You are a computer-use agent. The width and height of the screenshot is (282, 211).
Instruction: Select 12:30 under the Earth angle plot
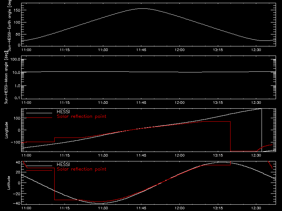point(256,50)
